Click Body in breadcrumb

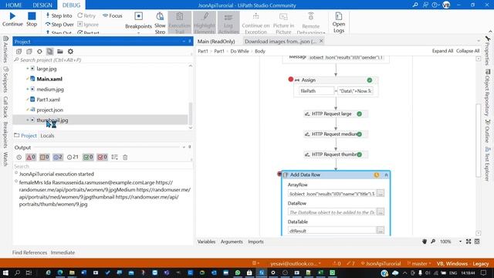point(260,51)
